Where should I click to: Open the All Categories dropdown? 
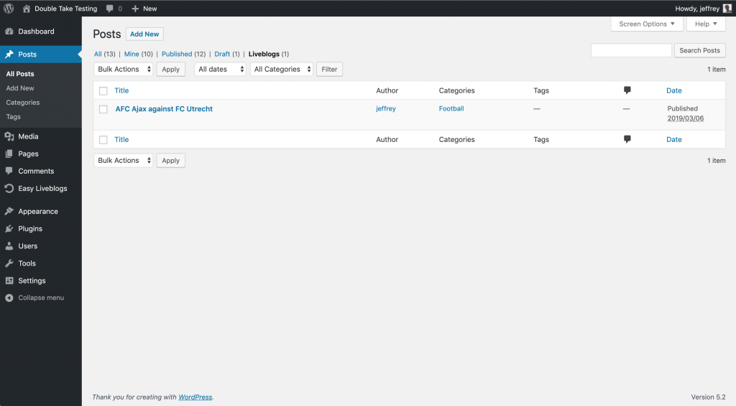tap(282, 70)
